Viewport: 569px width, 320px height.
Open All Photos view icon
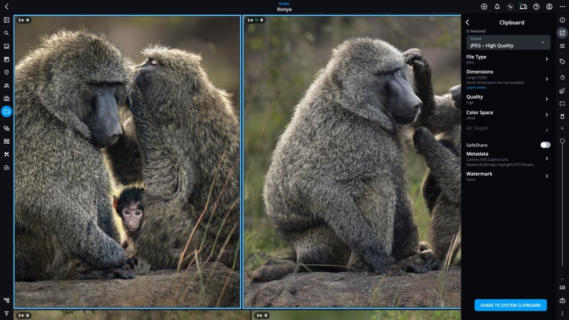pyautogui.click(x=6, y=46)
